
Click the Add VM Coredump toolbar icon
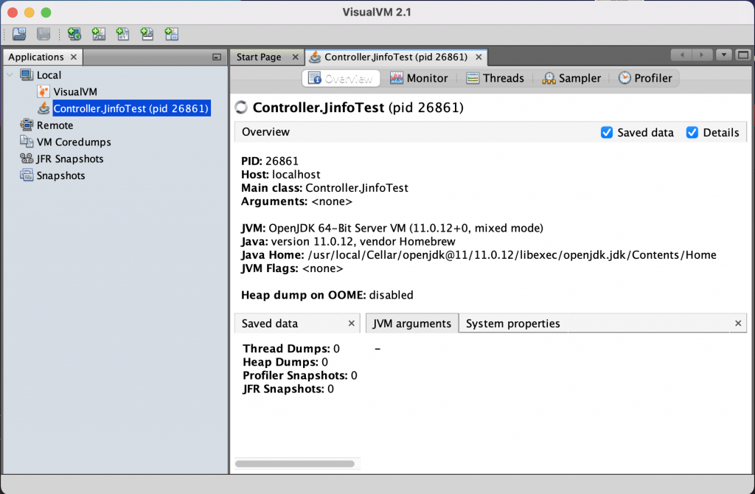click(x=123, y=34)
